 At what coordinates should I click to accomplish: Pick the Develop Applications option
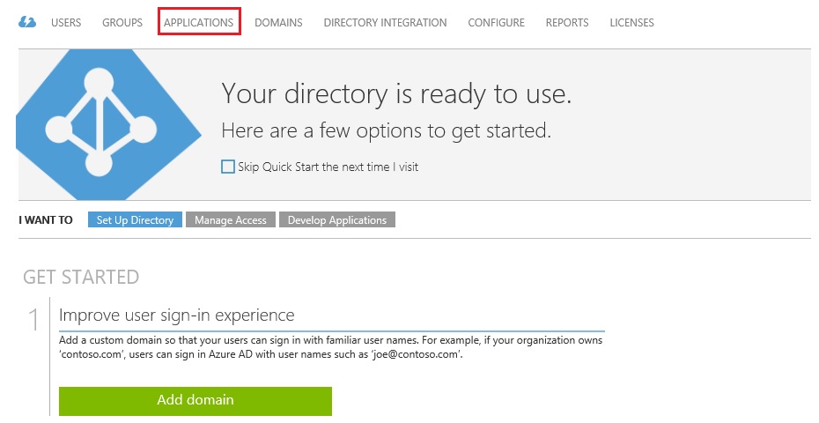pyautogui.click(x=337, y=220)
